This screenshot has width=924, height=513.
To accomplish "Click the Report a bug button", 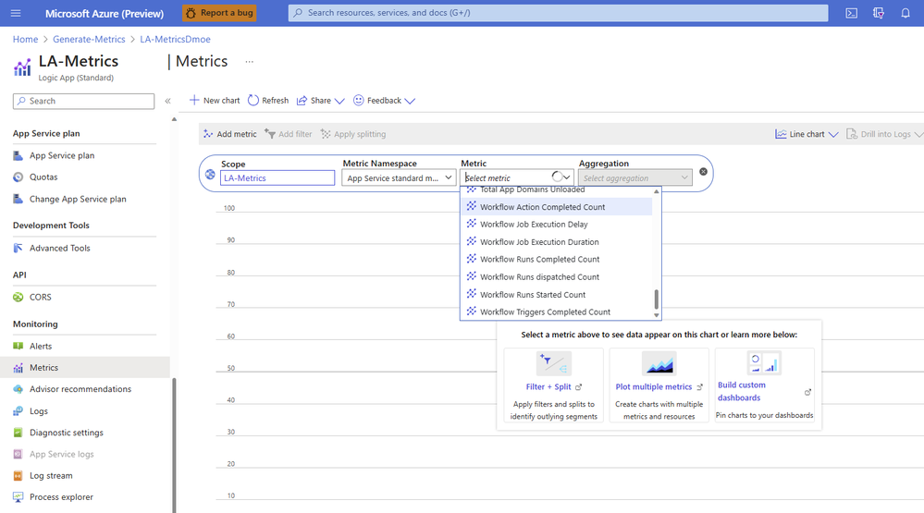I will tap(219, 12).
